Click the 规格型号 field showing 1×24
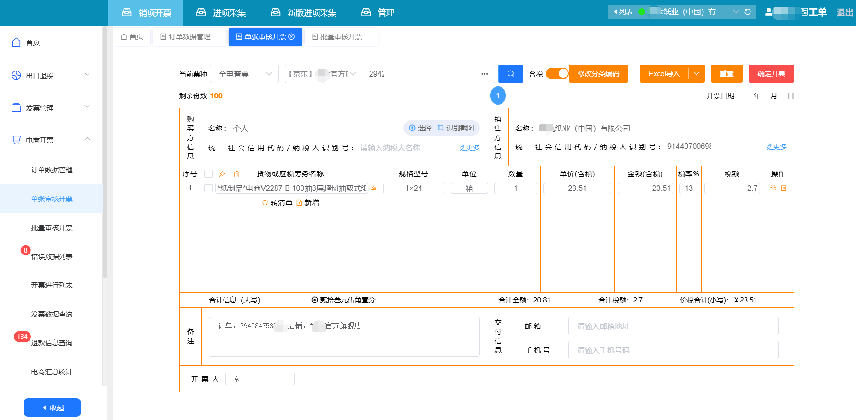This screenshot has height=420, width=856. pyautogui.click(x=413, y=188)
